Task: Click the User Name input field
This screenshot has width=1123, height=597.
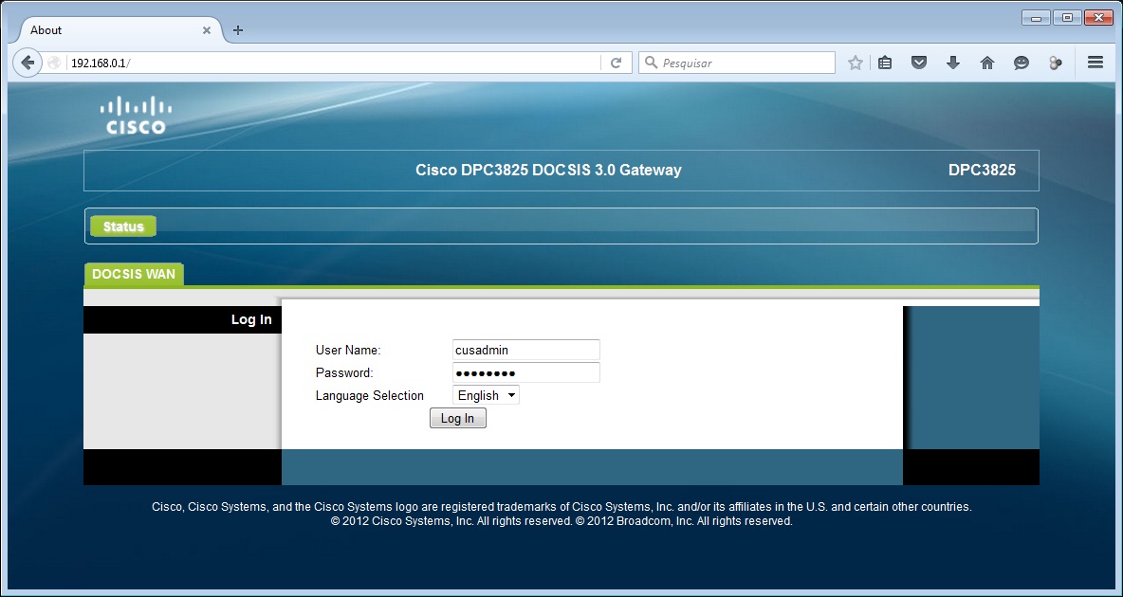Action: coord(525,350)
